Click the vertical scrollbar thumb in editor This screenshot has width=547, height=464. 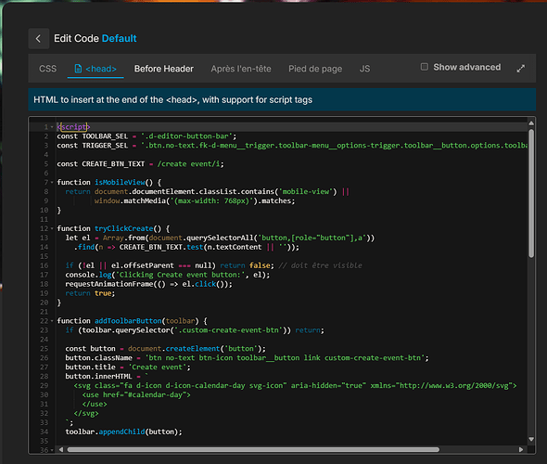pyautogui.click(x=531, y=193)
